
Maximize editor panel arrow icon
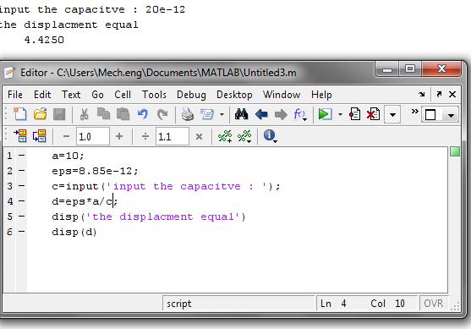[439, 95]
